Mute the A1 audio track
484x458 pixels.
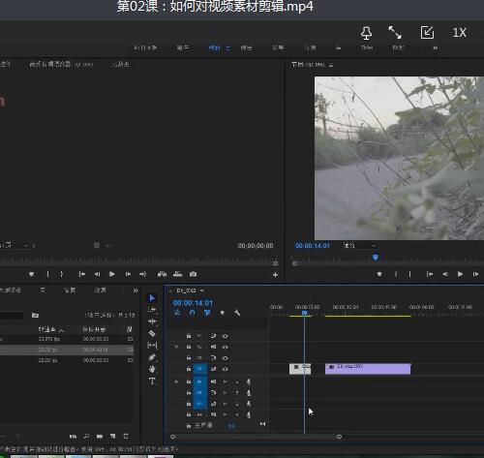pos(225,382)
